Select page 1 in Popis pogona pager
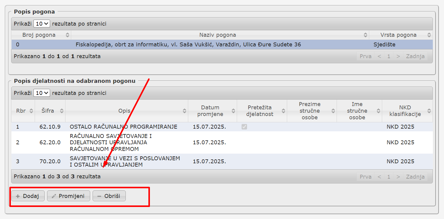Viewport: 444px width, 219px height. click(x=389, y=56)
